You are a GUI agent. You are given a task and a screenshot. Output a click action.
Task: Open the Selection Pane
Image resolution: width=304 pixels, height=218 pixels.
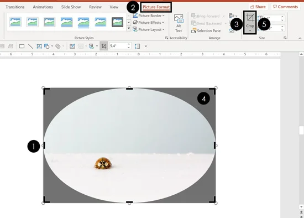tap(206, 30)
